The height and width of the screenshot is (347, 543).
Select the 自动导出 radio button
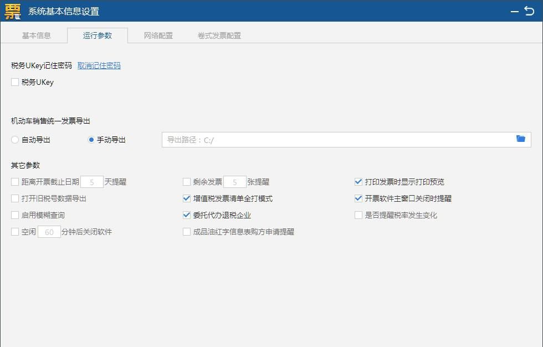pos(14,140)
